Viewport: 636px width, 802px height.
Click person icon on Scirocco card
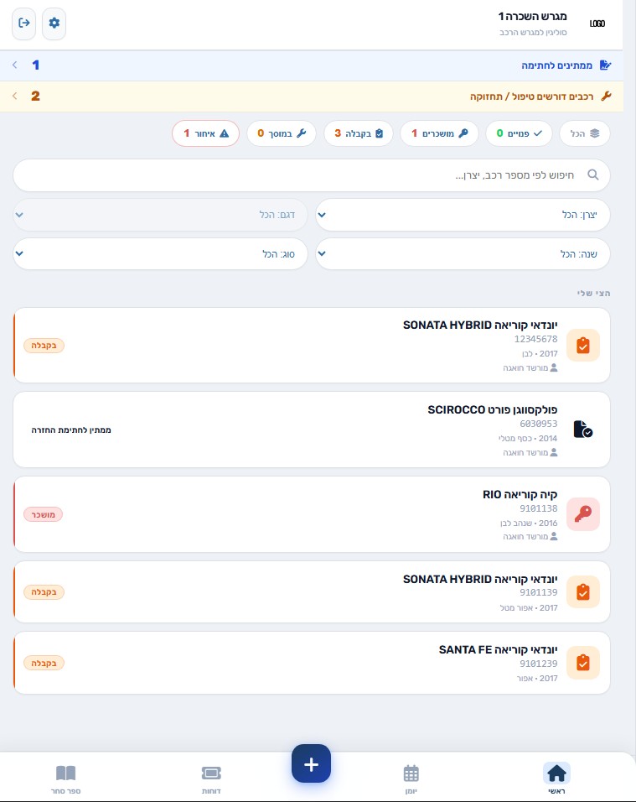pos(554,453)
